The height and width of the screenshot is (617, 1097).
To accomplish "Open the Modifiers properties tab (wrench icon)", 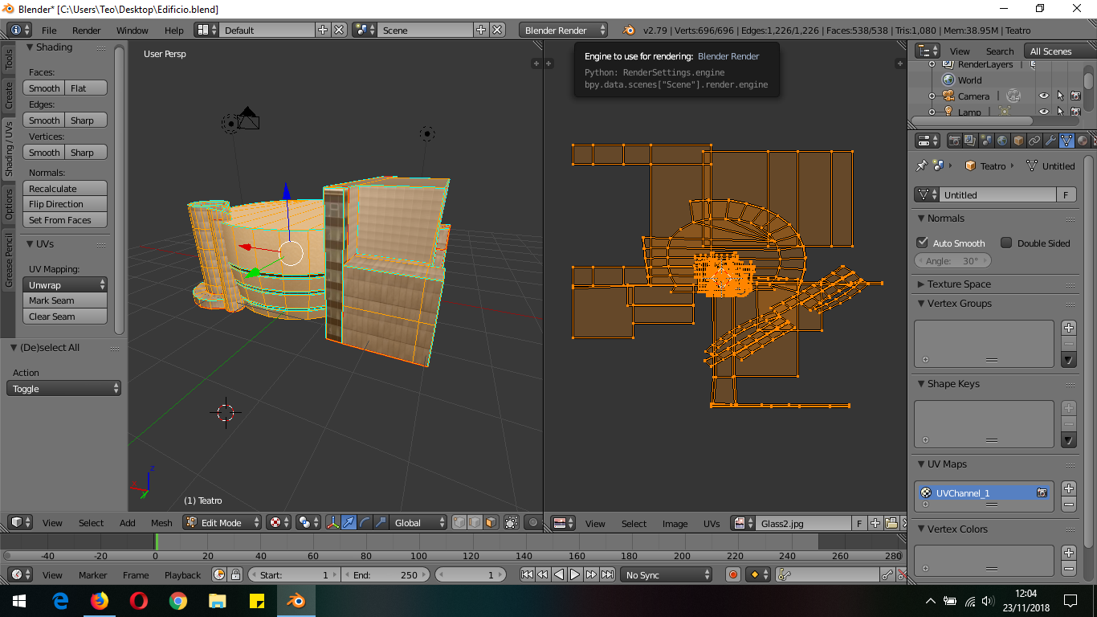I will coord(1050,141).
